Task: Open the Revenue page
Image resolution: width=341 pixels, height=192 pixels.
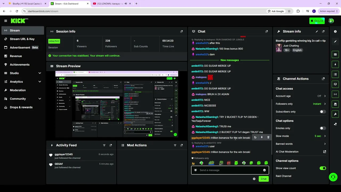Action: coord(23,56)
